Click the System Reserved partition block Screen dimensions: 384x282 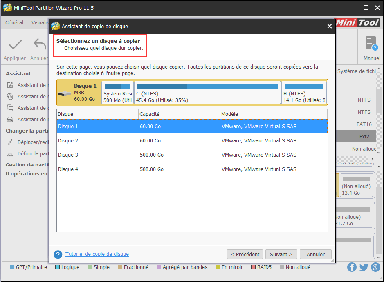tap(117, 93)
